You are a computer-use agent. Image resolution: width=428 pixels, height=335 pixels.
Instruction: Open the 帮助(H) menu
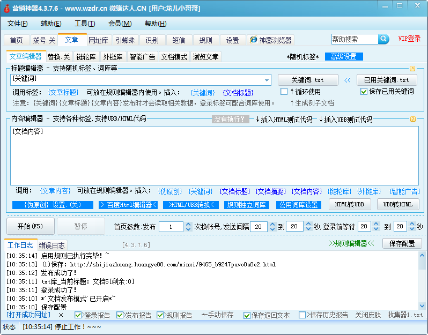point(156,24)
